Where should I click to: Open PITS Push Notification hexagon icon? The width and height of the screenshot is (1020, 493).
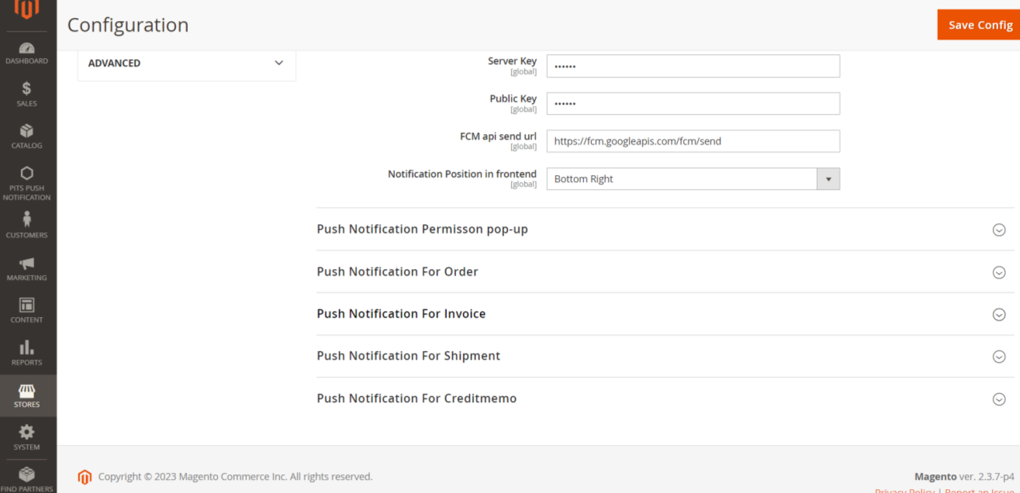click(27, 174)
